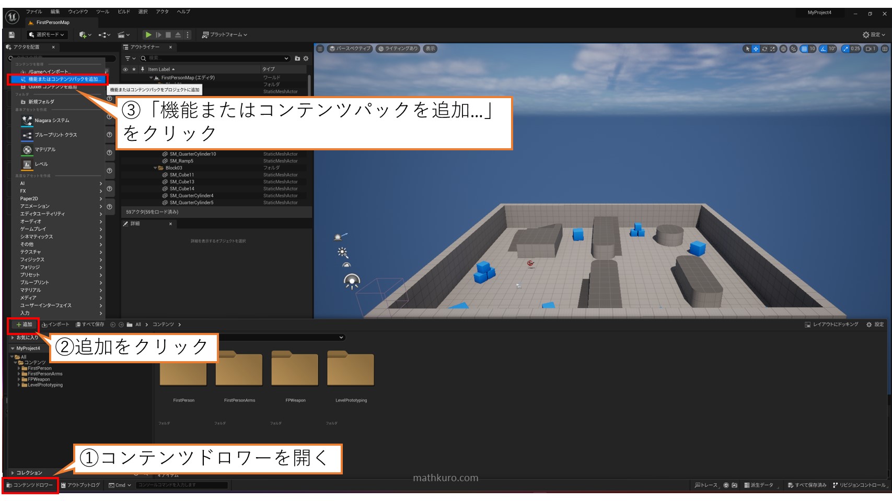Select 新規フォルダ in the add menu

pos(57,102)
